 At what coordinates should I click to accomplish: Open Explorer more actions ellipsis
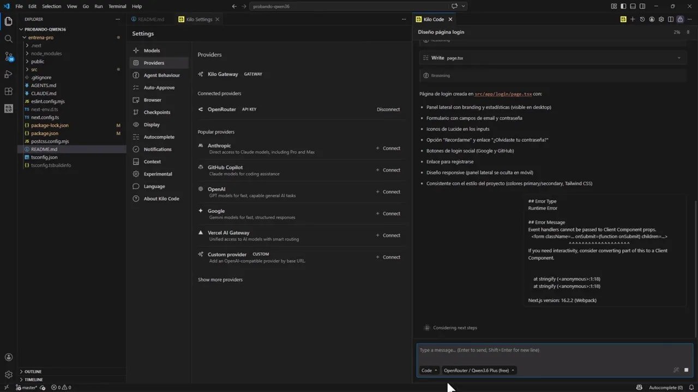pos(117,19)
